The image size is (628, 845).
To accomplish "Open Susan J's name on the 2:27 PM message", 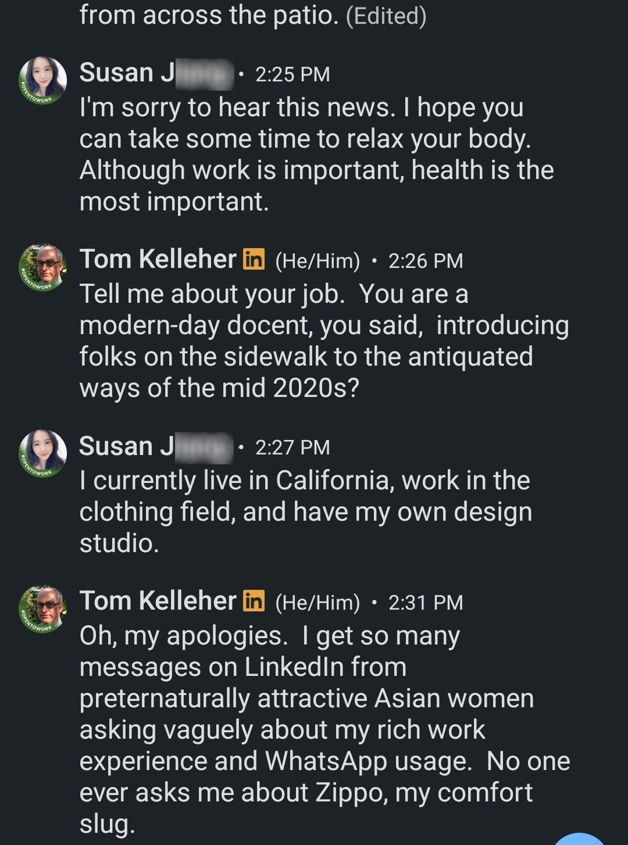I will coord(156,446).
